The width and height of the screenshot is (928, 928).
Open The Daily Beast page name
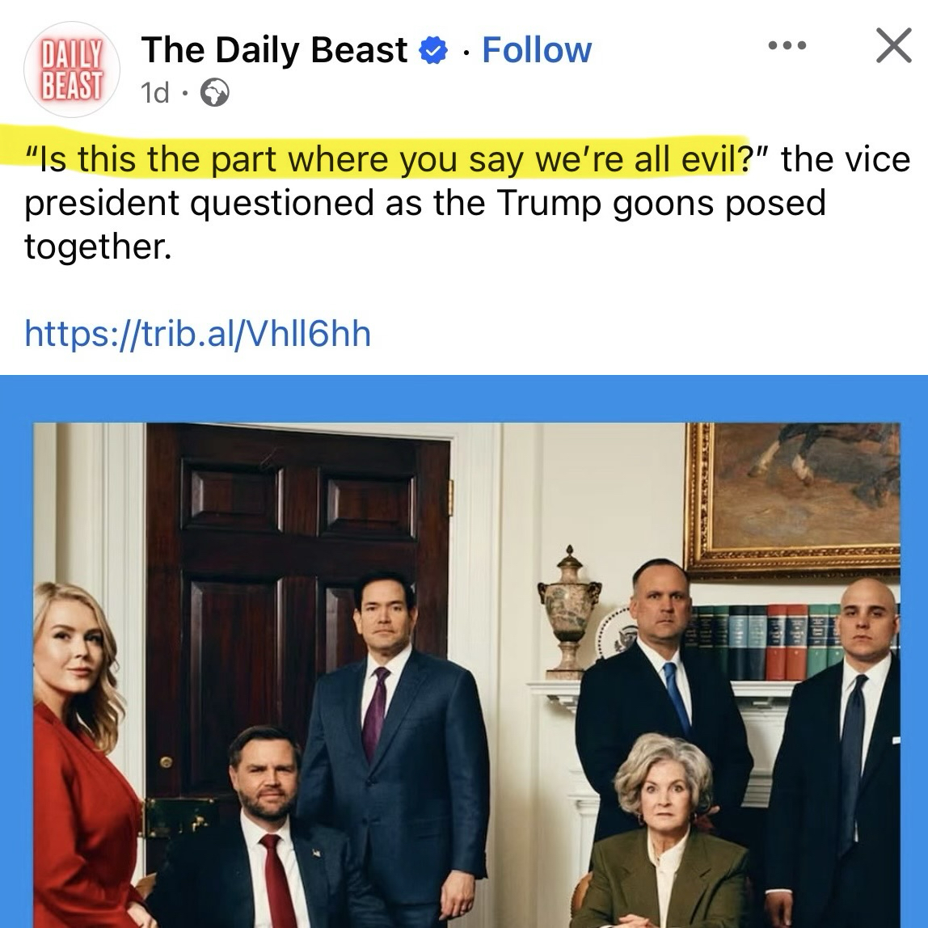(274, 50)
